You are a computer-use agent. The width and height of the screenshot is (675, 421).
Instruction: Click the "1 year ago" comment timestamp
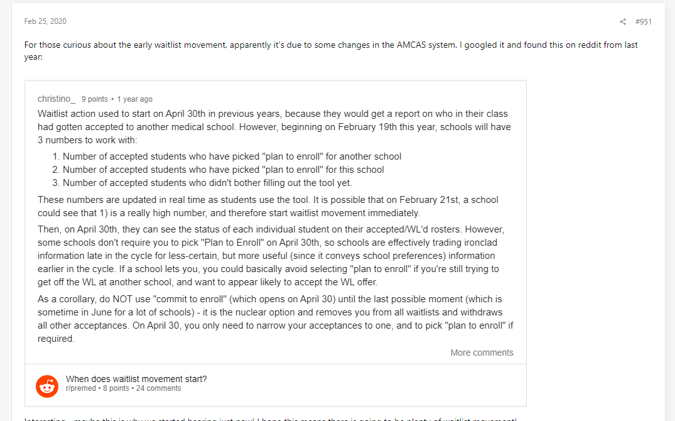(x=134, y=99)
